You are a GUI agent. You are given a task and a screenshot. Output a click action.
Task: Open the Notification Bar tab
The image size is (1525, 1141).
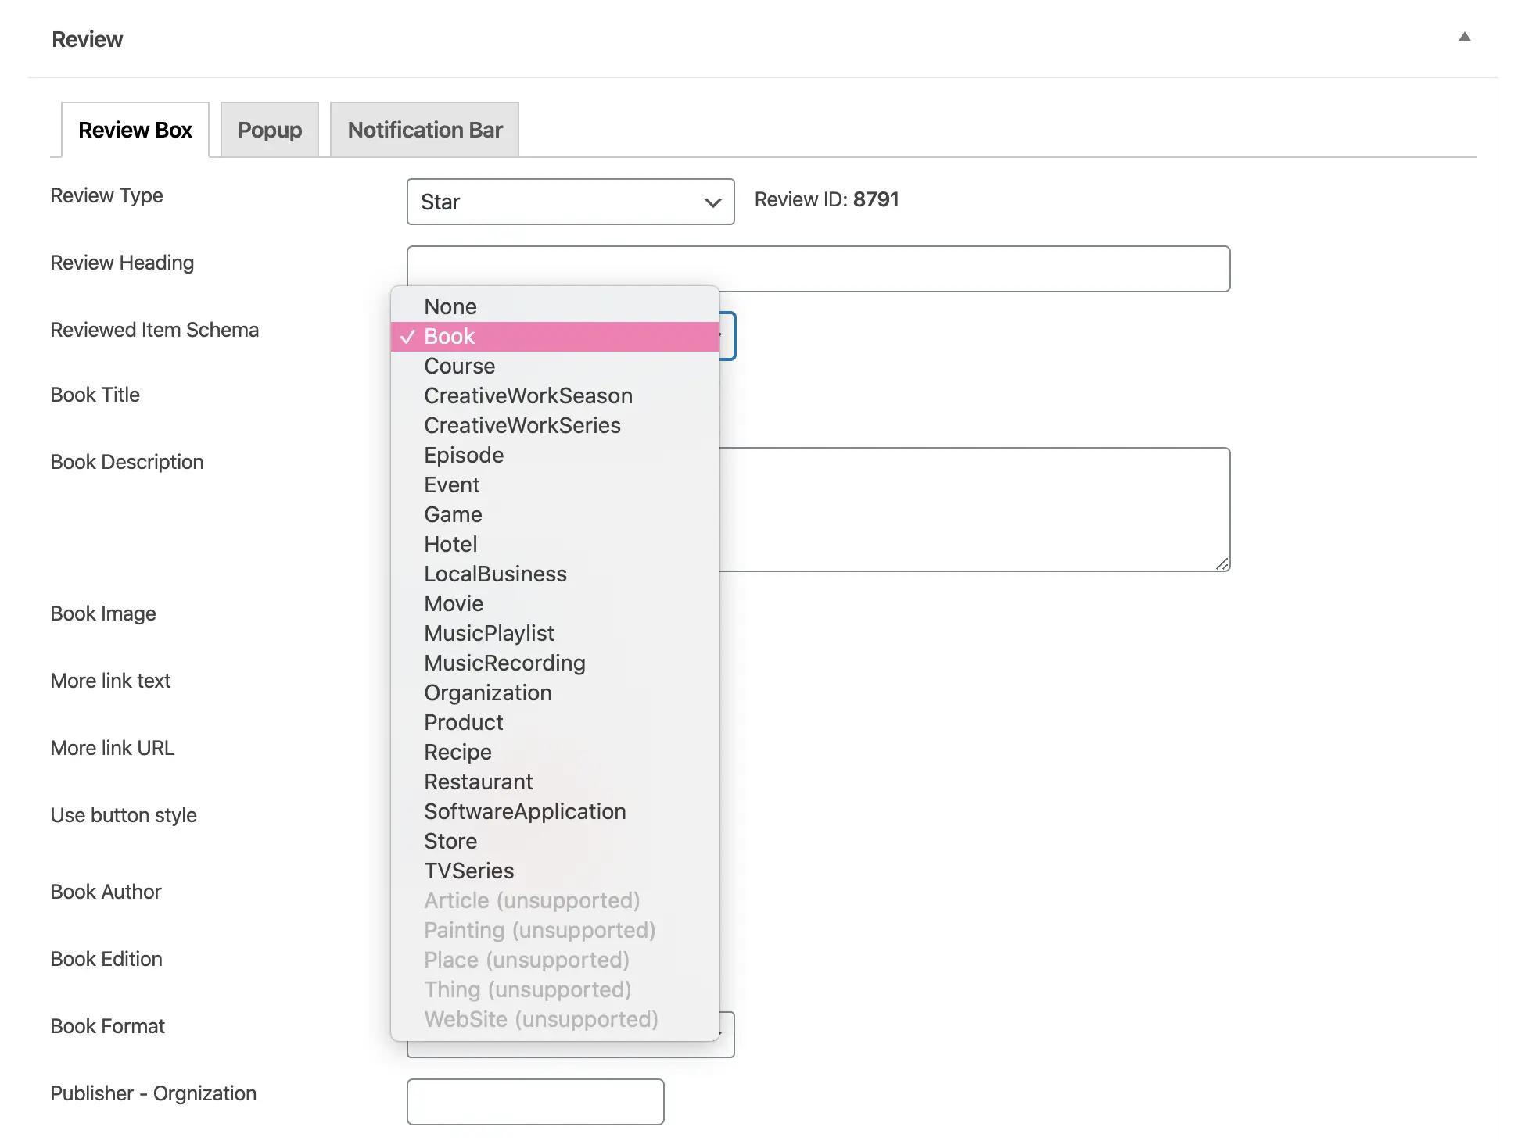[x=425, y=130]
